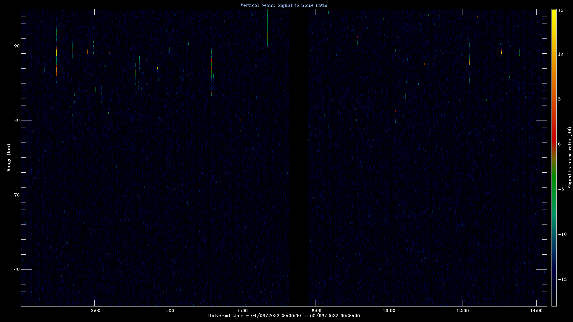This screenshot has height=322, width=573.
Task: Click the '4:00' time axis label
Action: pos(169,311)
